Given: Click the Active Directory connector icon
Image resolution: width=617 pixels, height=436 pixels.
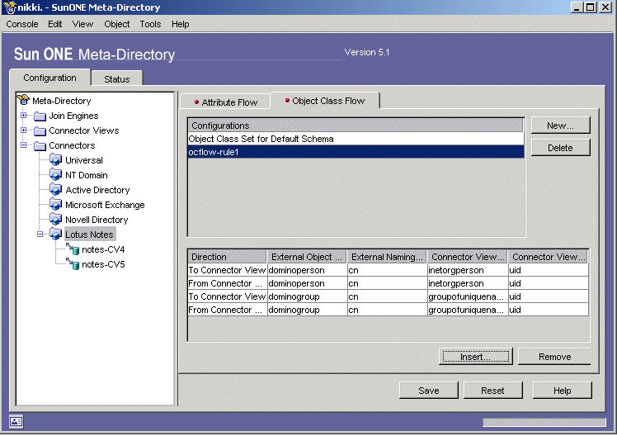Looking at the screenshot, I should (56, 190).
